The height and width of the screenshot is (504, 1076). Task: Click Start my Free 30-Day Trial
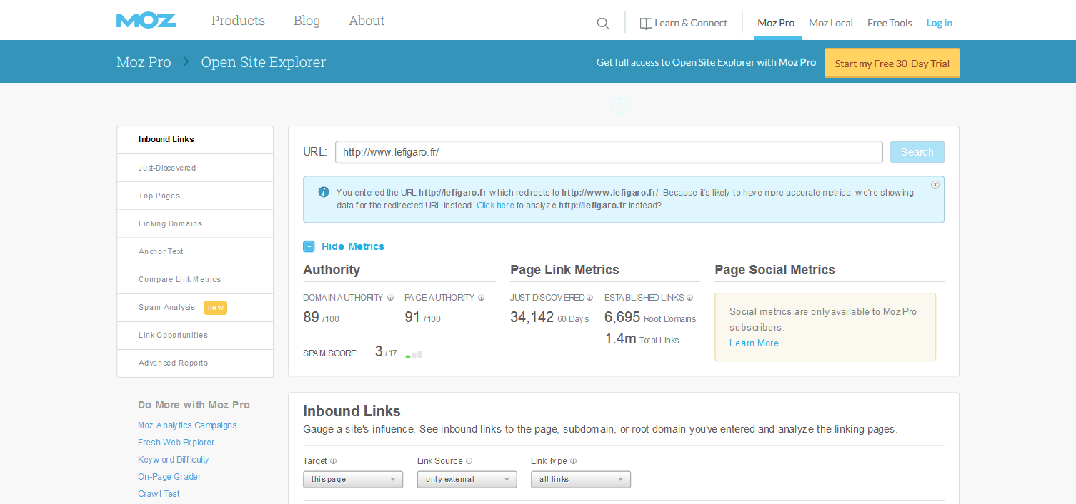[892, 63]
